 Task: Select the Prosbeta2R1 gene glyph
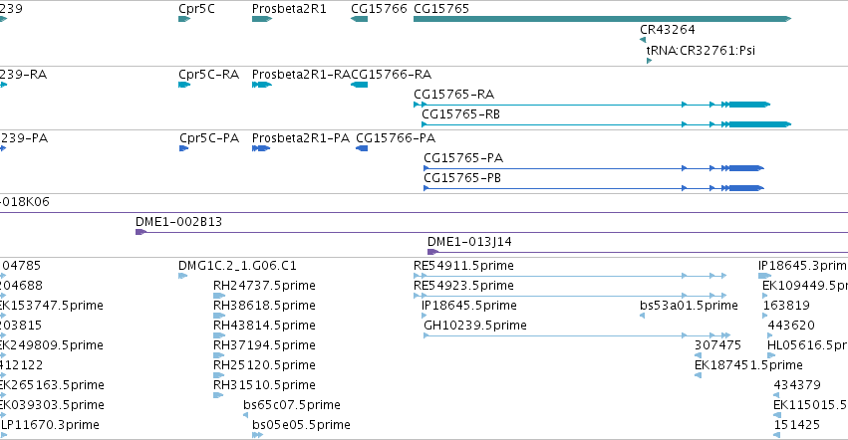coord(262,19)
